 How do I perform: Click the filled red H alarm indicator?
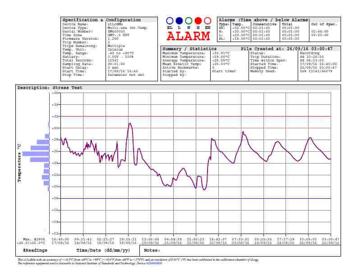tap(198, 21)
